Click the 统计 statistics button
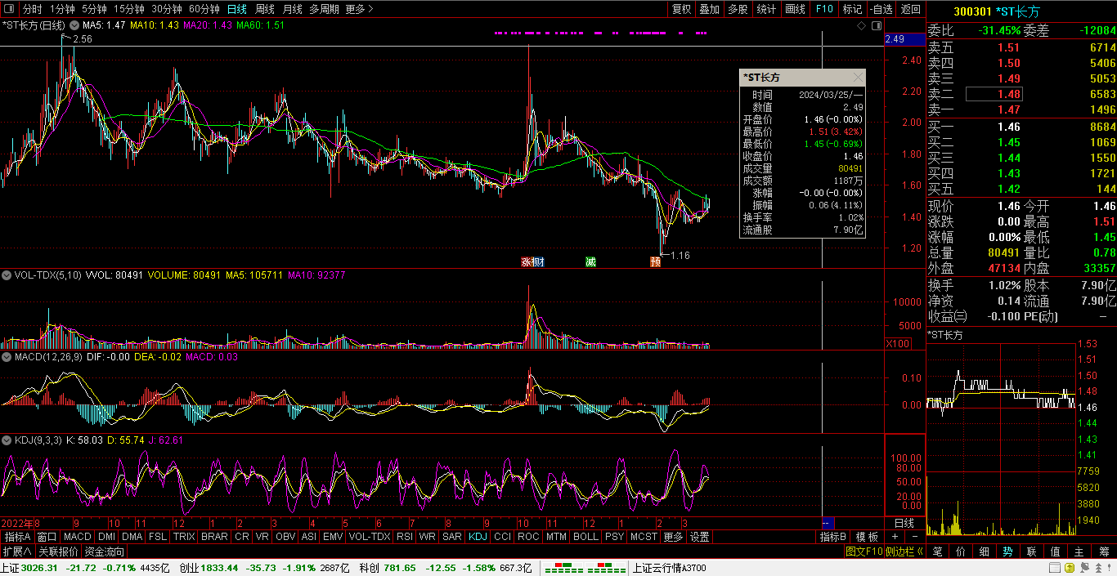1117x576 pixels. (x=766, y=9)
